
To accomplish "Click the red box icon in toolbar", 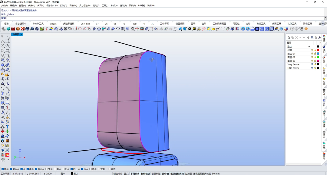I will (13, 29).
